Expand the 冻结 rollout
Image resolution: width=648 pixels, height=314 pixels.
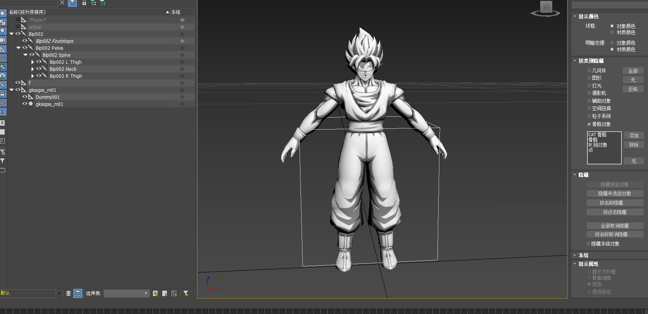click(583, 255)
